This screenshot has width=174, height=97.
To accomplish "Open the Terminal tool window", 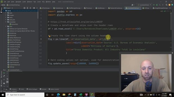I will pyautogui.click(x=43, y=89).
